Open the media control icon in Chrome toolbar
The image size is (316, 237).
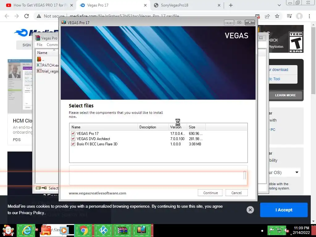(x=289, y=16)
